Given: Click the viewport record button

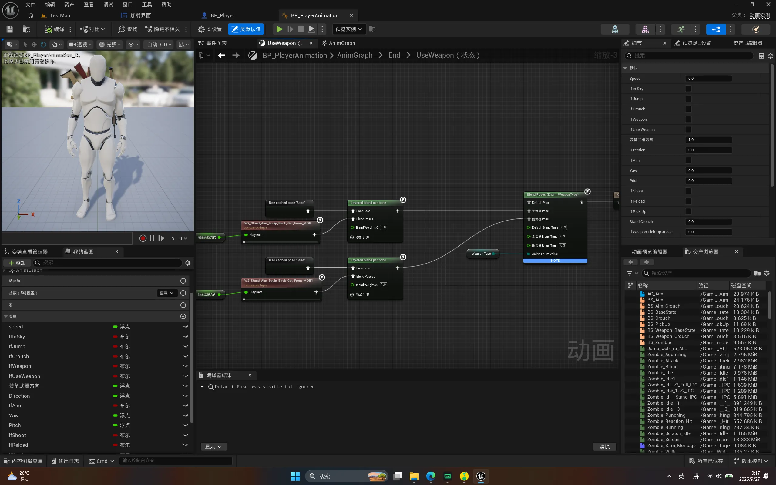Looking at the screenshot, I should [143, 238].
